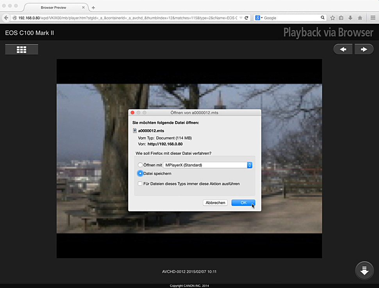The height and width of the screenshot is (288, 379).
Task: Confirm download with OK button
Action: [x=243, y=203]
